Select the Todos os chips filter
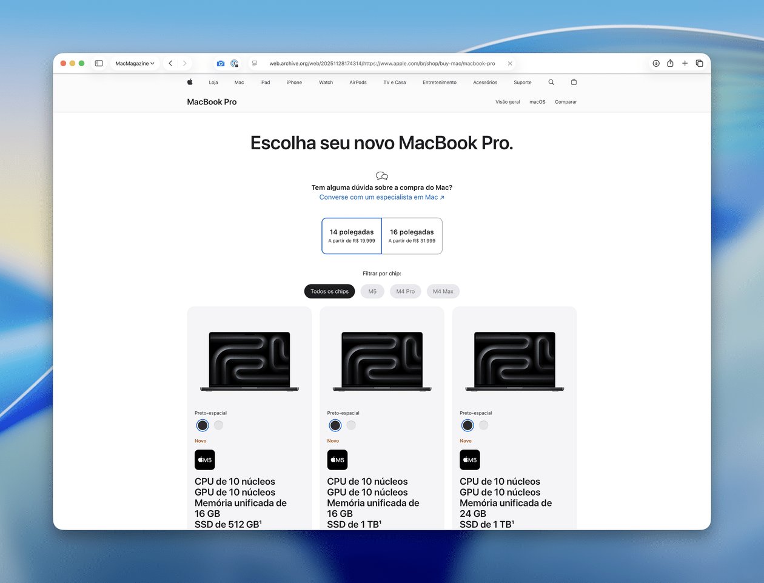 pos(329,291)
